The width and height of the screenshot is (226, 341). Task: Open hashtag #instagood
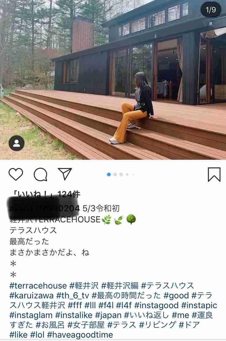click(156, 305)
